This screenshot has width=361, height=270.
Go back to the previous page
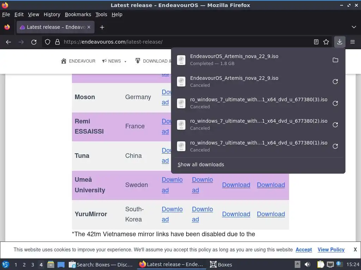point(8,42)
